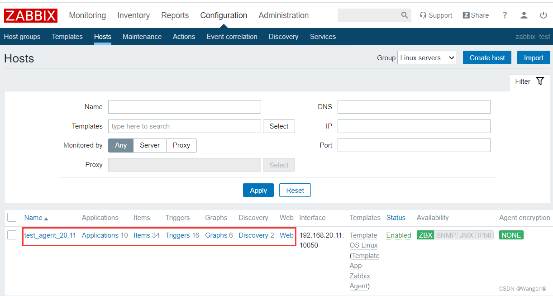Open Triggers link for test_agent_20.11
This screenshot has height=296, width=553.
177,235
